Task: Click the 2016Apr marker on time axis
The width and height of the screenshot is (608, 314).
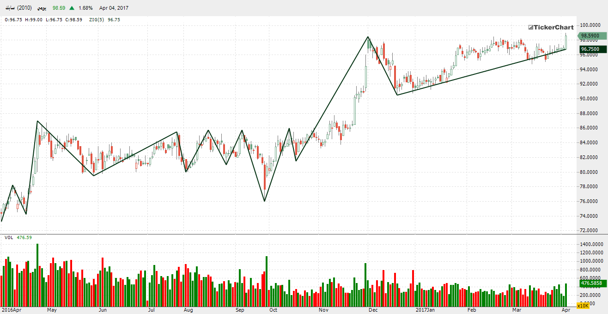Action: 12,309
